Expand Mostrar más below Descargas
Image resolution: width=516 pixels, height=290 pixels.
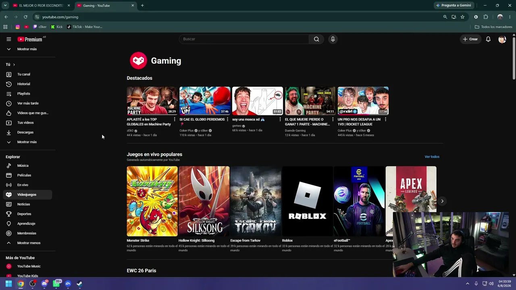pyautogui.click(x=27, y=142)
